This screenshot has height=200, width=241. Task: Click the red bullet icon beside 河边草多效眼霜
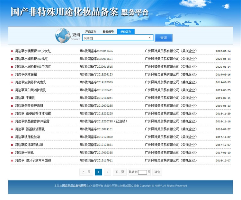(x=12, y=74)
